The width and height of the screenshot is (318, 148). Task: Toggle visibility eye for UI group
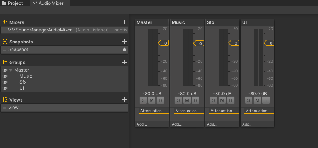click(5, 88)
